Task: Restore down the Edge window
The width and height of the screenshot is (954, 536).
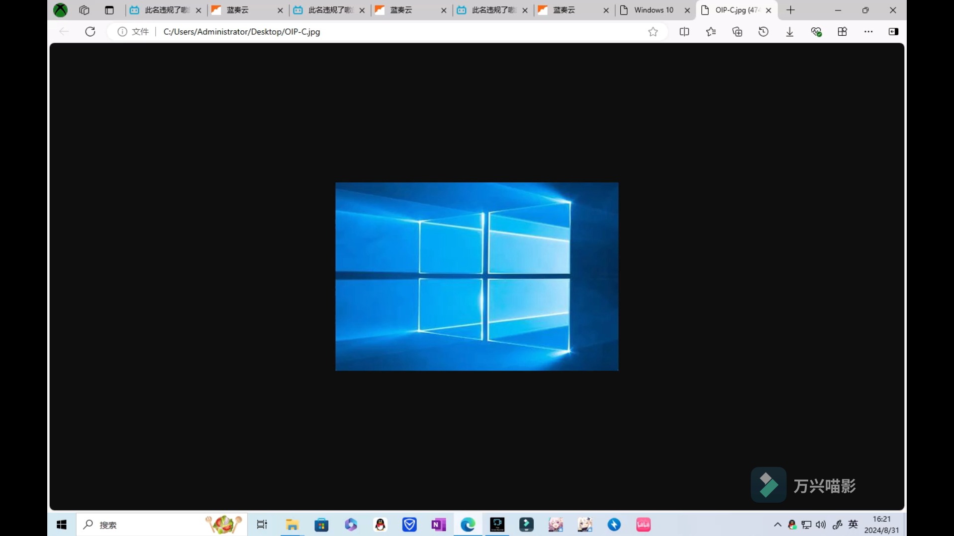Action: point(865,10)
